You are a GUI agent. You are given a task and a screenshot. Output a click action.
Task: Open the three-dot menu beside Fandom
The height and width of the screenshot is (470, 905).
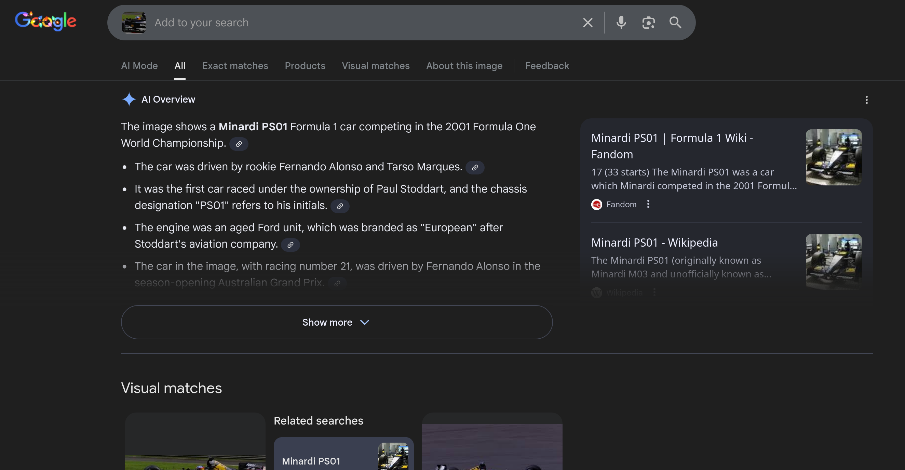(648, 204)
